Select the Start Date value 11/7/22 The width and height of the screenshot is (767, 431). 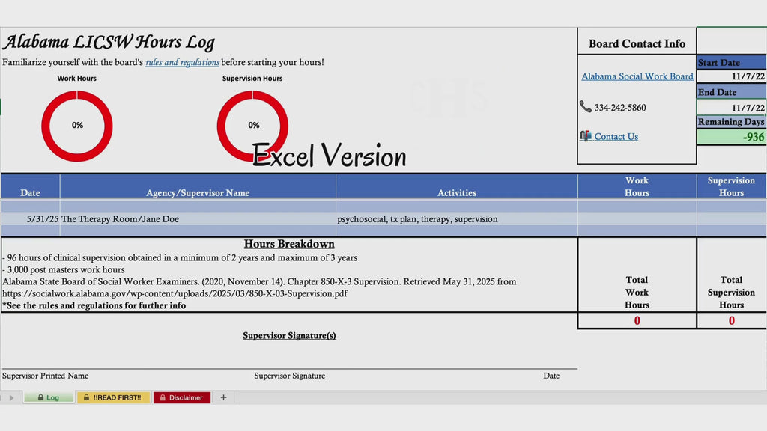(731, 76)
